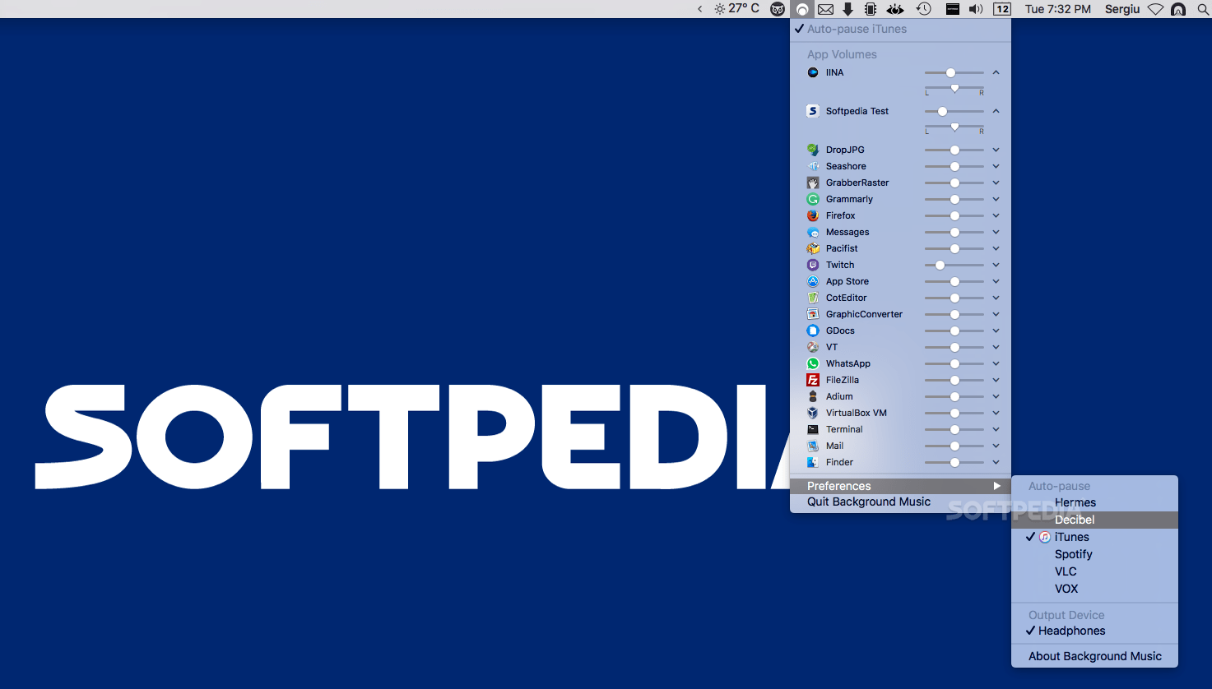The height and width of the screenshot is (689, 1212).
Task: Collapse the IINA extra controls chevron
Action: tap(996, 72)
